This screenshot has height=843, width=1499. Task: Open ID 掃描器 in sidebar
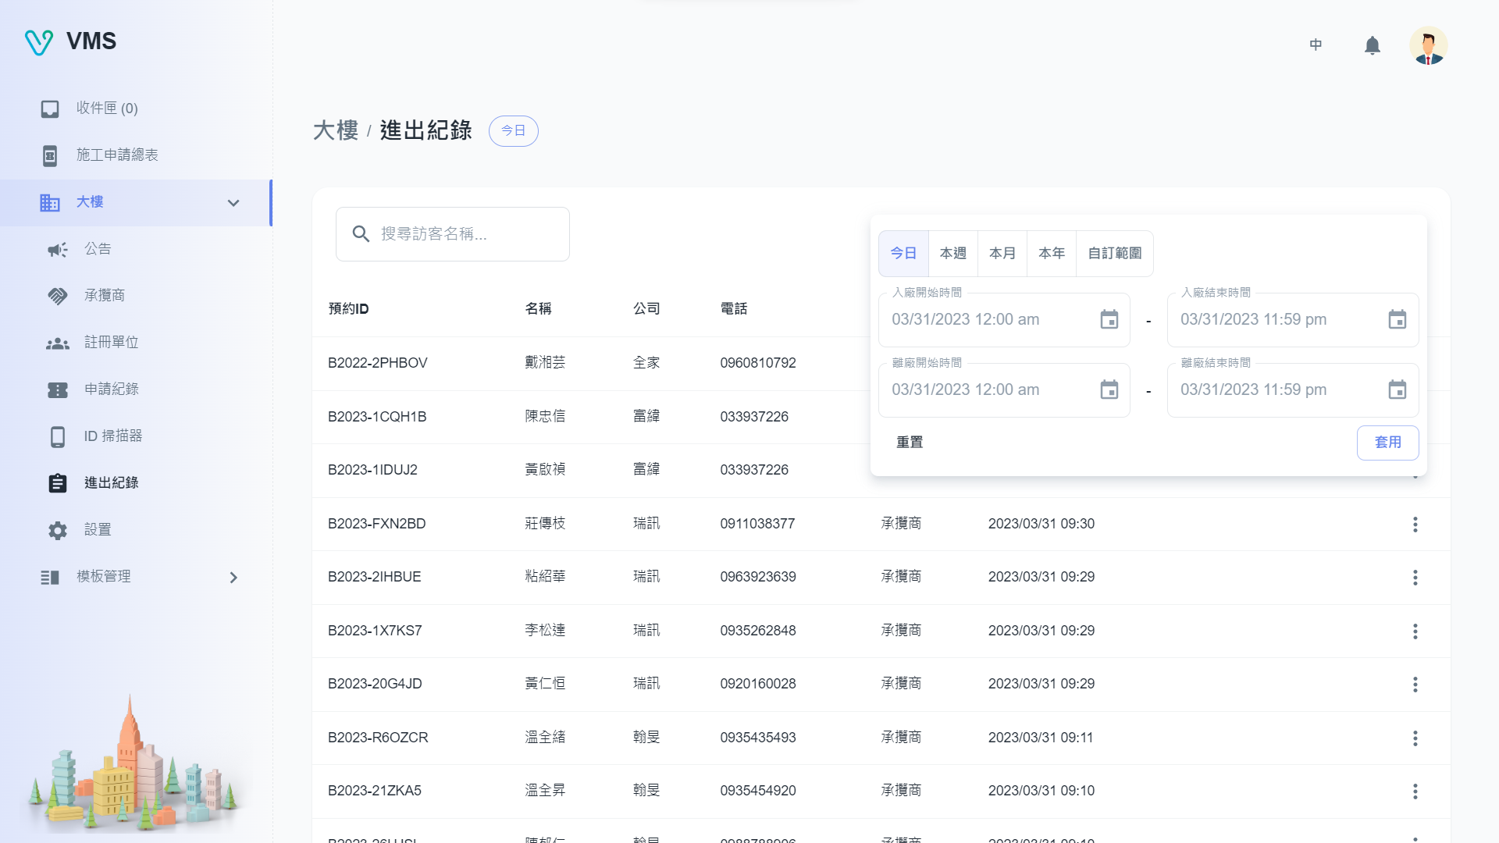(113, 436)
